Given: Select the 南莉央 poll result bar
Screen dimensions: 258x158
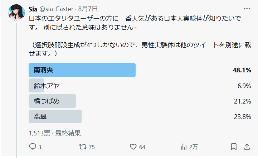Looking at the screenshot, I should (82, 70).
